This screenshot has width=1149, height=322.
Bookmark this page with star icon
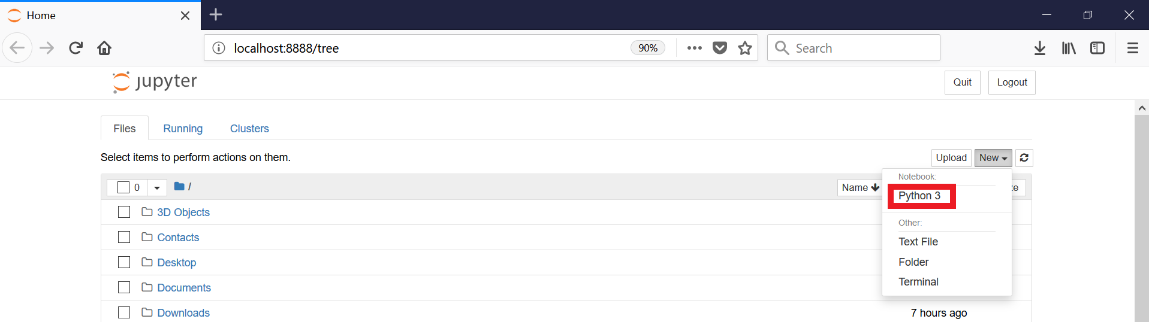(745, 48)
